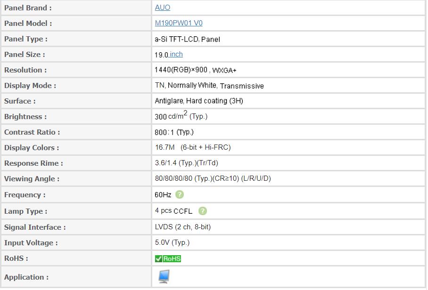
Task: Click the help icon next to 60Hz
Action: tap(179, 195)
